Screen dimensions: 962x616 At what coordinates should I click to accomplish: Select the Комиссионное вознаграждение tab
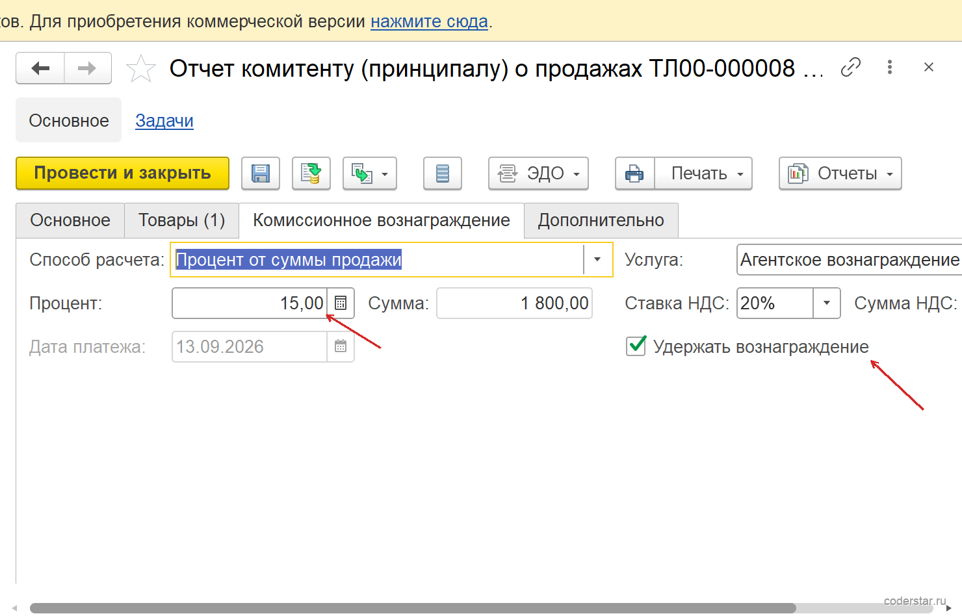click(x=382, y=220)
